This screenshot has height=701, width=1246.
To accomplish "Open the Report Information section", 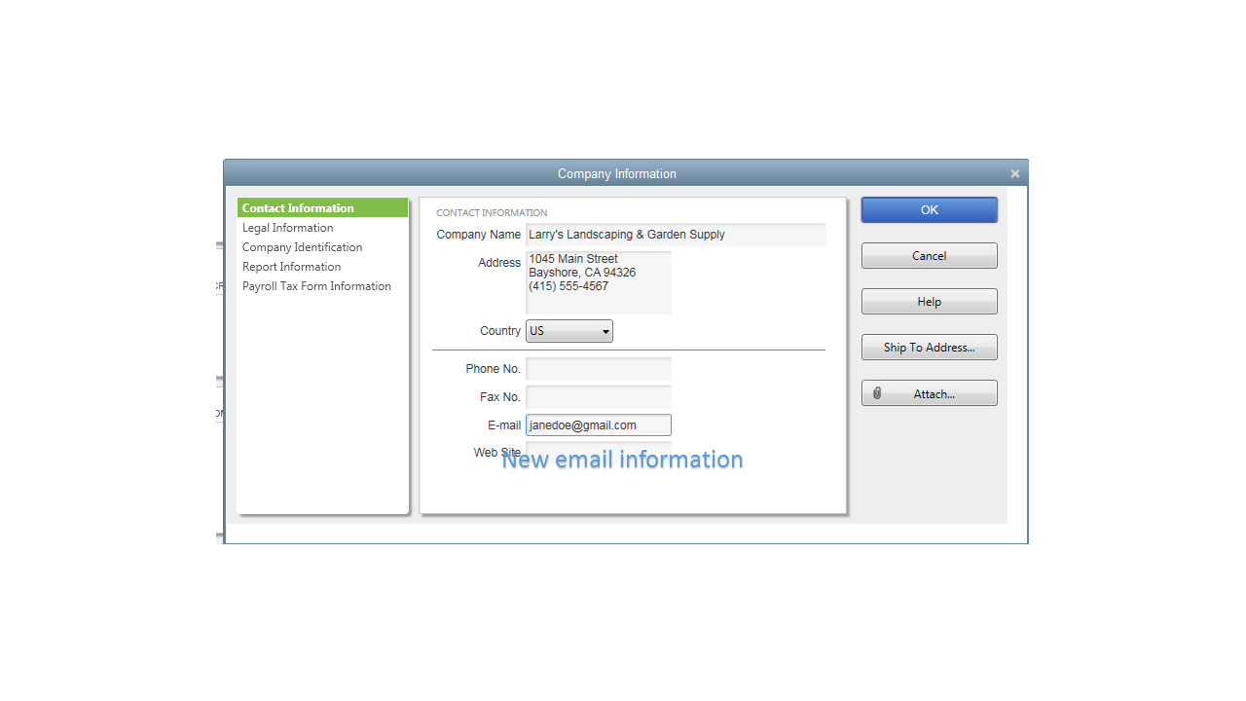I will pyautogui.click(x=291, y=266).
